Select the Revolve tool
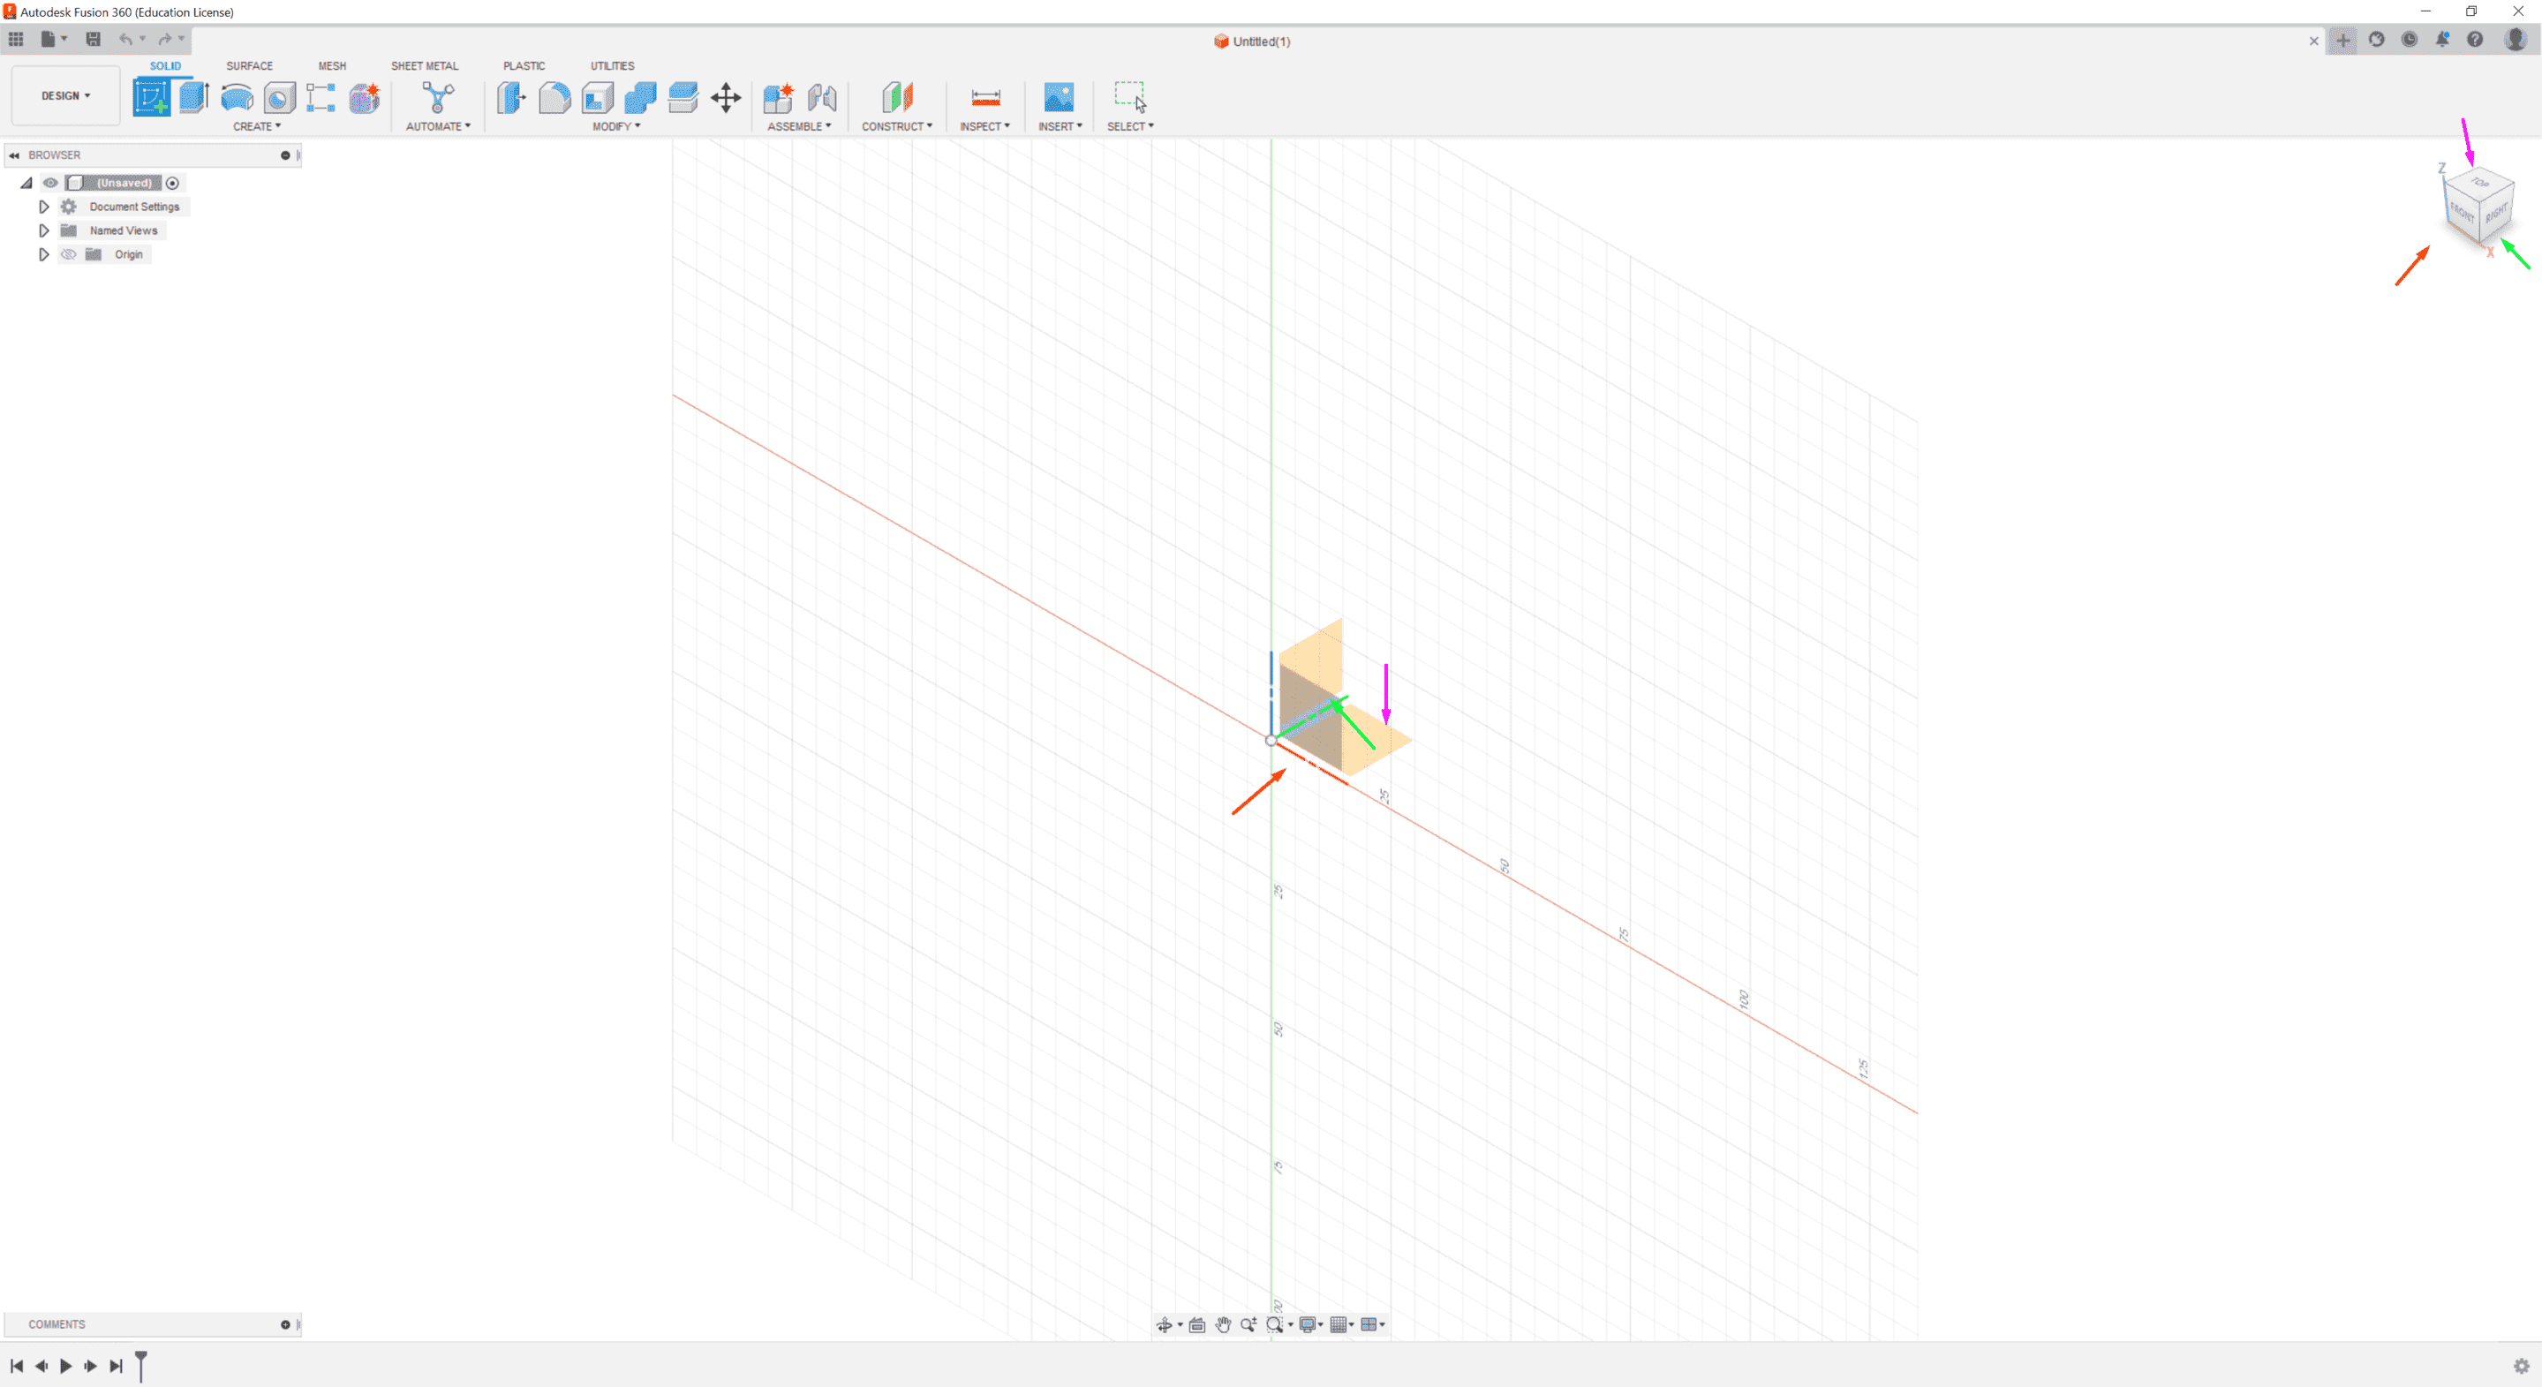The width and height of the screenshot is (2542, 1387). coord(237,98)
